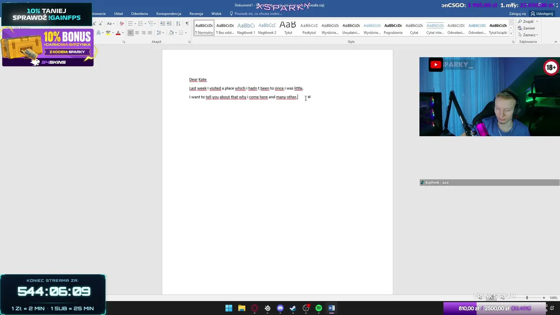This screenshot has height=315, width=560.
Task: Apply bulleted list formatting
Action: pos(130,24)
